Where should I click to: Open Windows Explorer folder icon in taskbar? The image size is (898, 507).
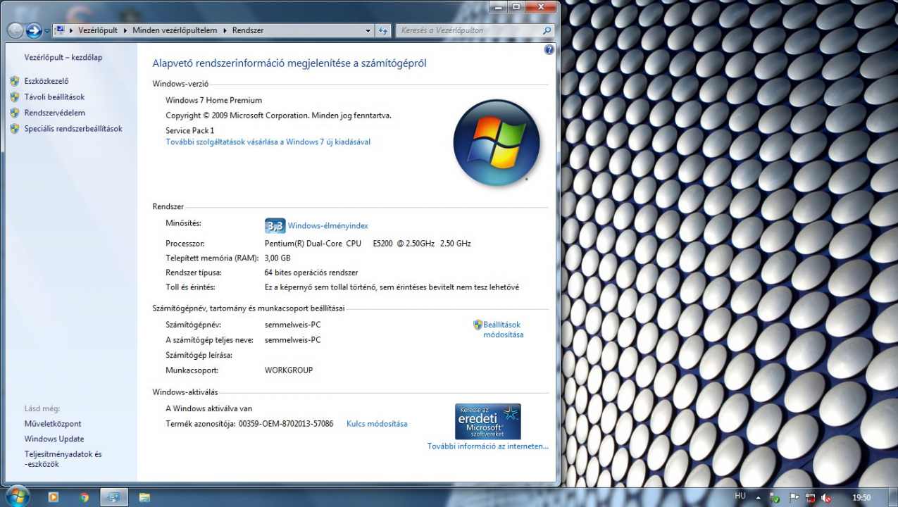(x=144, y=497)
